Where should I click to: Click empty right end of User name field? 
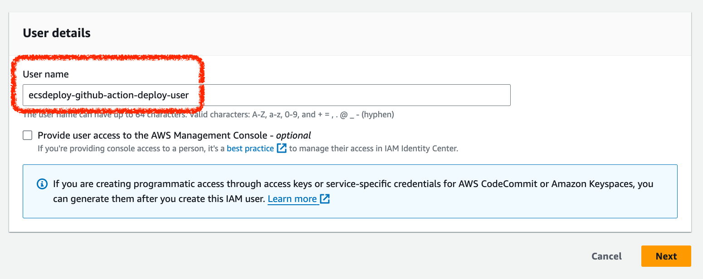pyautogui.click(x=408, y=95)
